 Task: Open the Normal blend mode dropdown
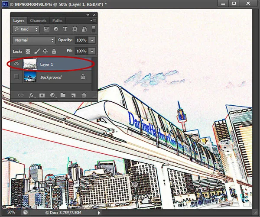click(x=34, y=40)
